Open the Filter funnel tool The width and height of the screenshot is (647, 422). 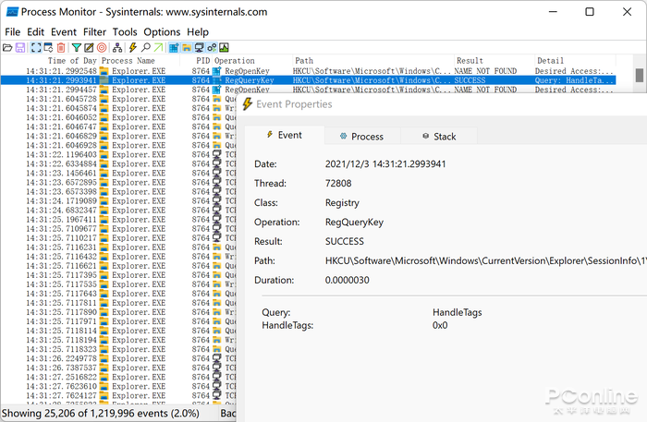click(75, 47)
